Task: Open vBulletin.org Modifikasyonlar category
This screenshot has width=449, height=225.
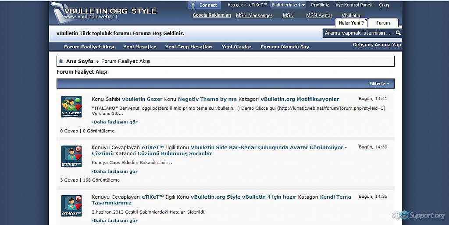Action: tap(300, 99)
